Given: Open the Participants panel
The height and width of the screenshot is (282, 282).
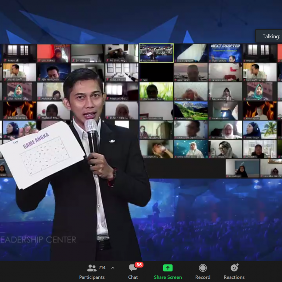Looking at the screenshot, I should click(92, 272).
